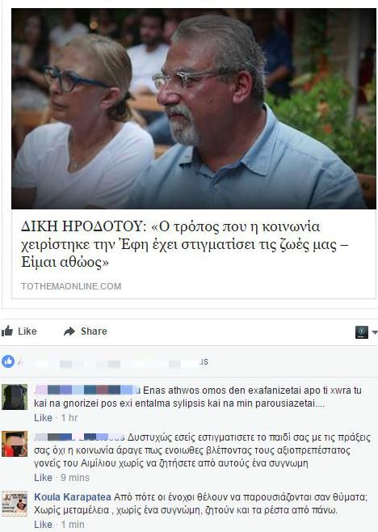The image size is (378, 532).
Task: Open Koula Karapatea's profile name link
Action: click(73, 497)
